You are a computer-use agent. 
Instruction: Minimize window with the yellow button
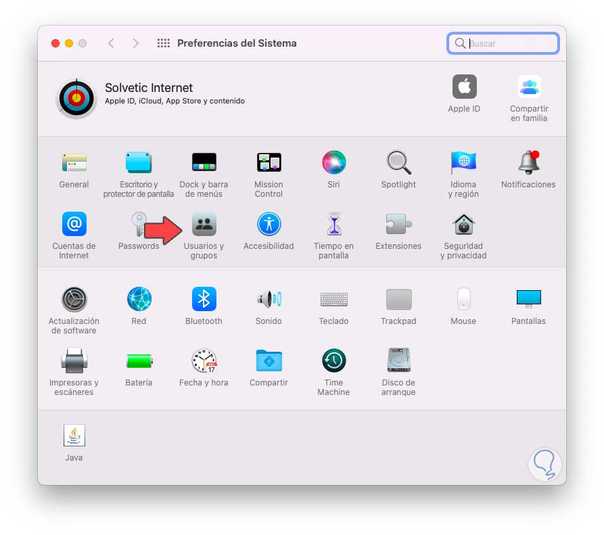coord(69,43)
